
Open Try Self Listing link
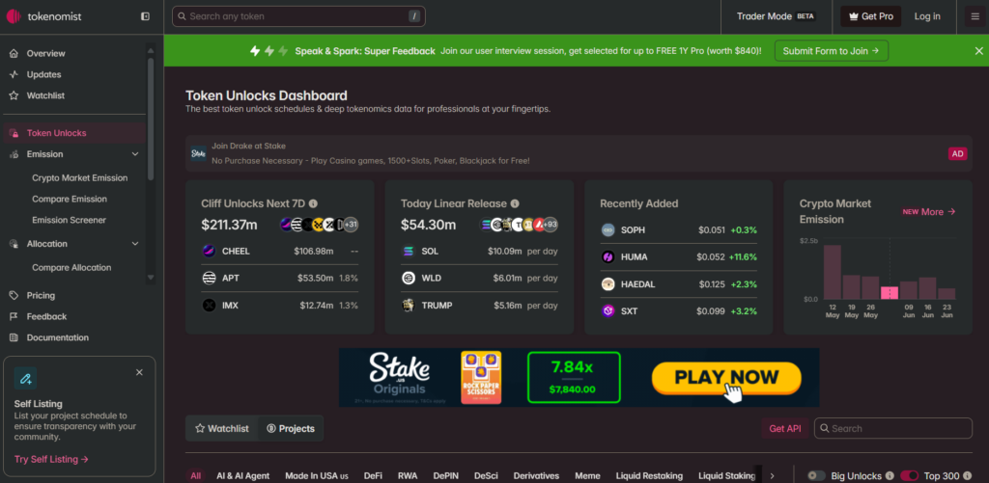coord(52,459)
